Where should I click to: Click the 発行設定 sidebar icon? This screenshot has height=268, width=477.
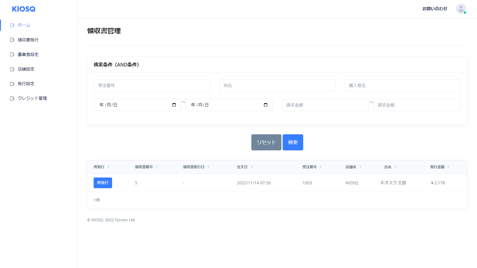click(x=12, y=84)
